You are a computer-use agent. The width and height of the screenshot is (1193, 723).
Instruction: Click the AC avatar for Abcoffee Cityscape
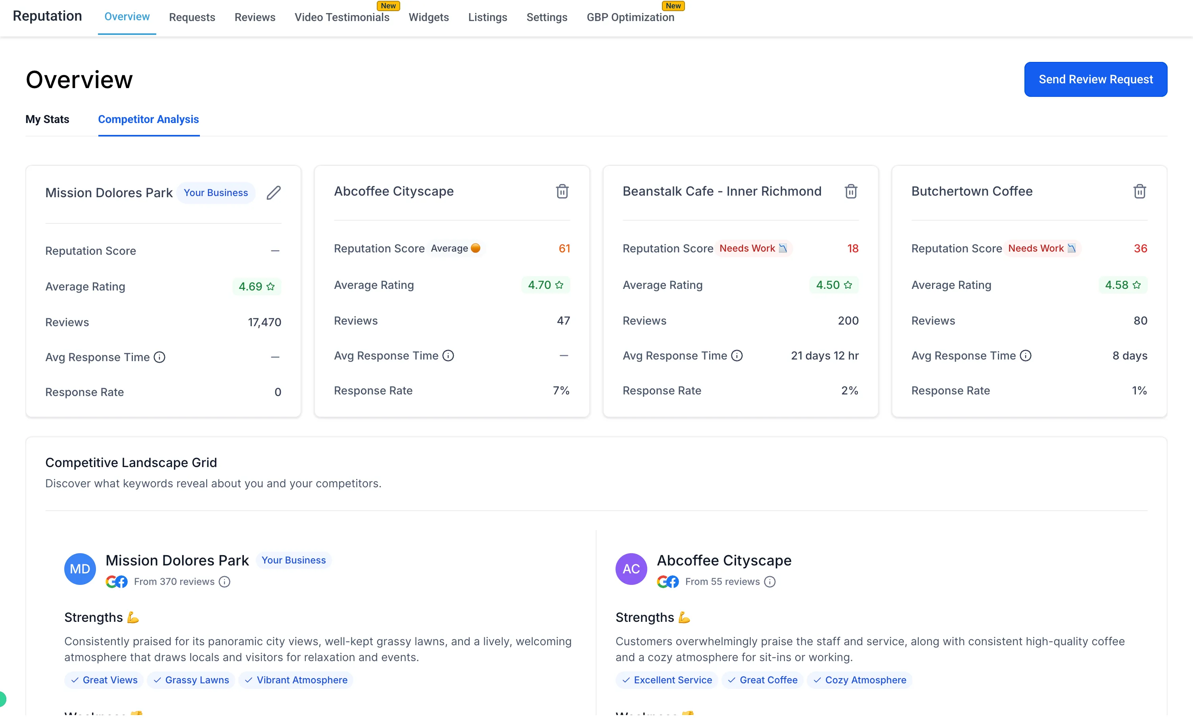click(631, 569)
